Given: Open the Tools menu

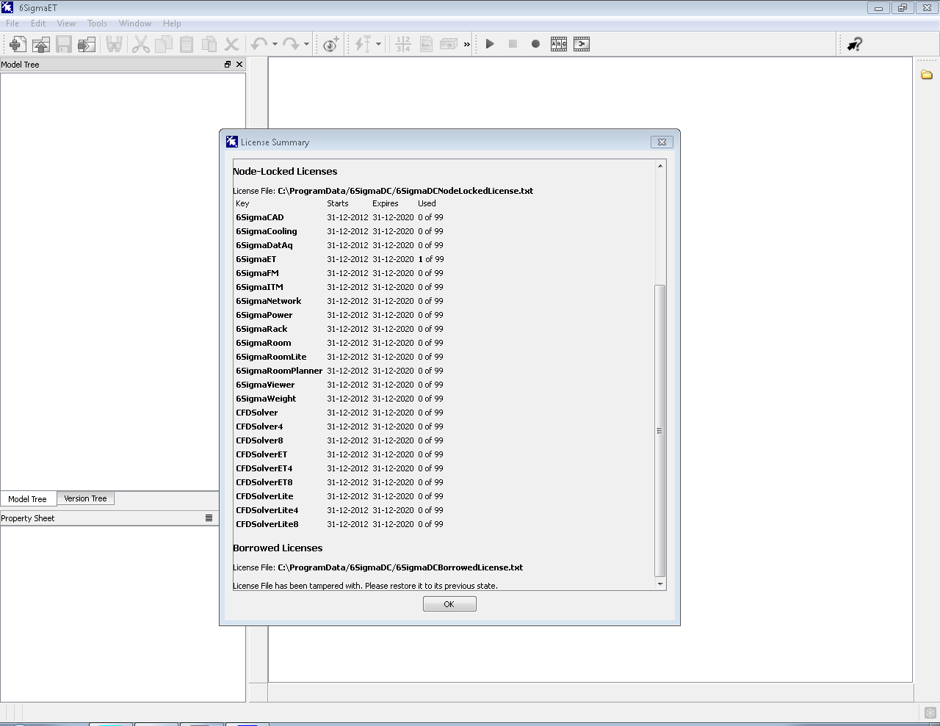Looking at the screenshot, I should pos(97,23).
